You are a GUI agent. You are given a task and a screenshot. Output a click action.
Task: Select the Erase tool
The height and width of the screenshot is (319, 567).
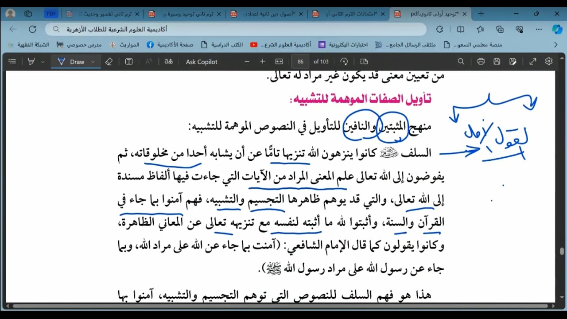[109, 62]
